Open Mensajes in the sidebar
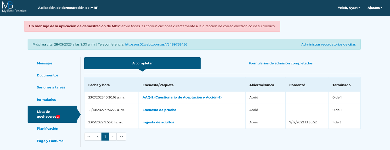Screen dimensions: 390x150 (45, 63)
